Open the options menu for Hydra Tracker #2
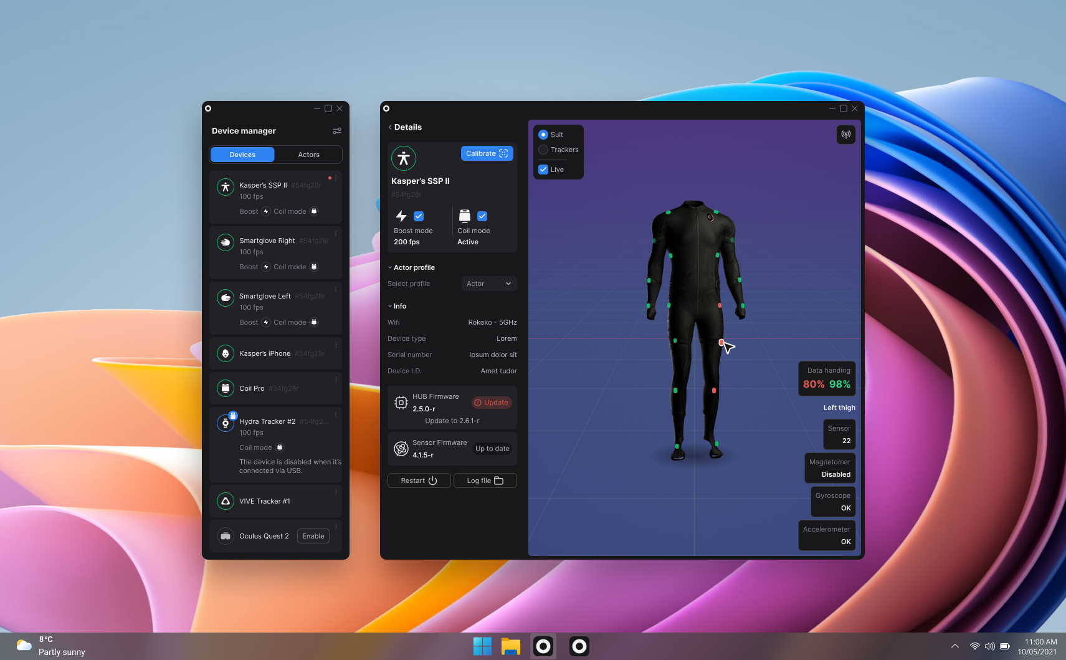This screenshot has height=660, width=1066. pos(336,414)
